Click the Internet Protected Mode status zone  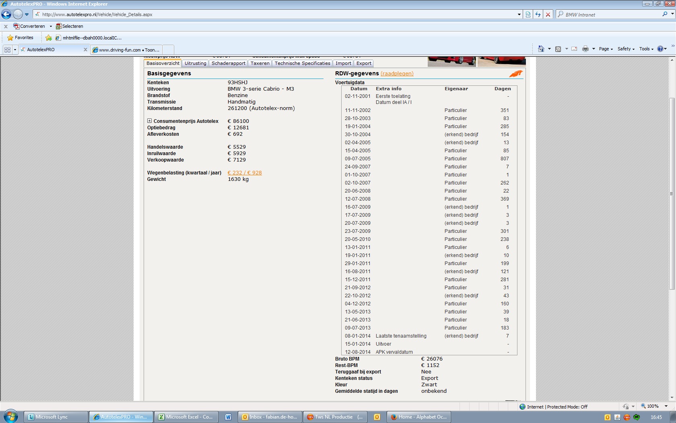tap(553, 407)
